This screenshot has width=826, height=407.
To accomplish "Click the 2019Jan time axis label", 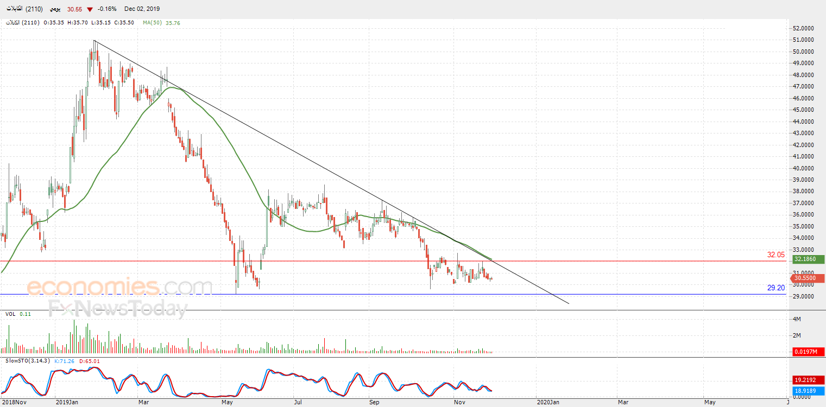I will [x=68, y=402].
